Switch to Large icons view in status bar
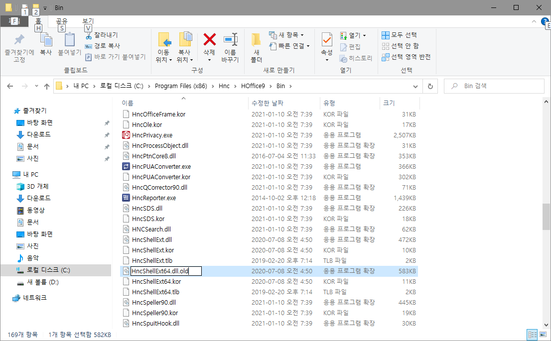The image size is (551, 341). coord(543,335)
